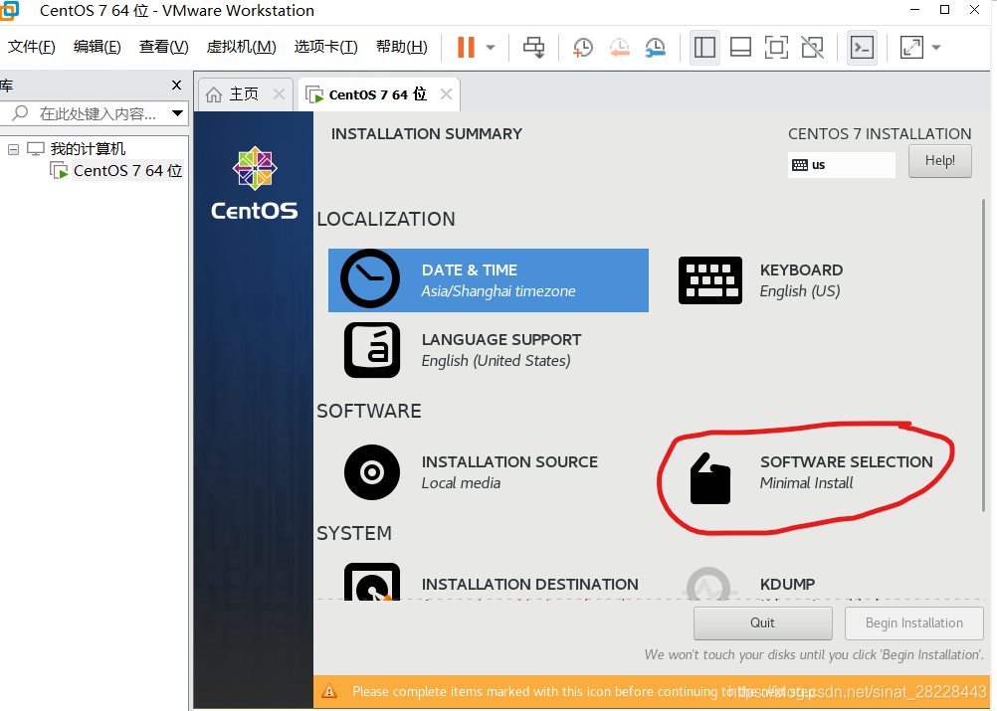Open the Keyboard layout icon
Viewport: 997px width, 711px height.
710,280
